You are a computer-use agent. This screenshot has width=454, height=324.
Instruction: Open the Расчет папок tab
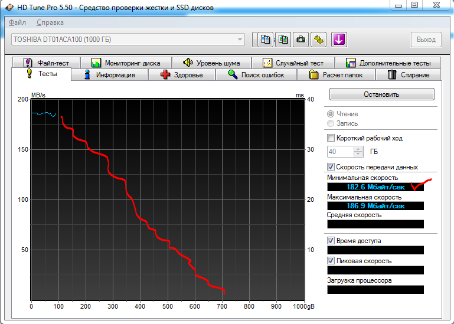pos(336,75)
